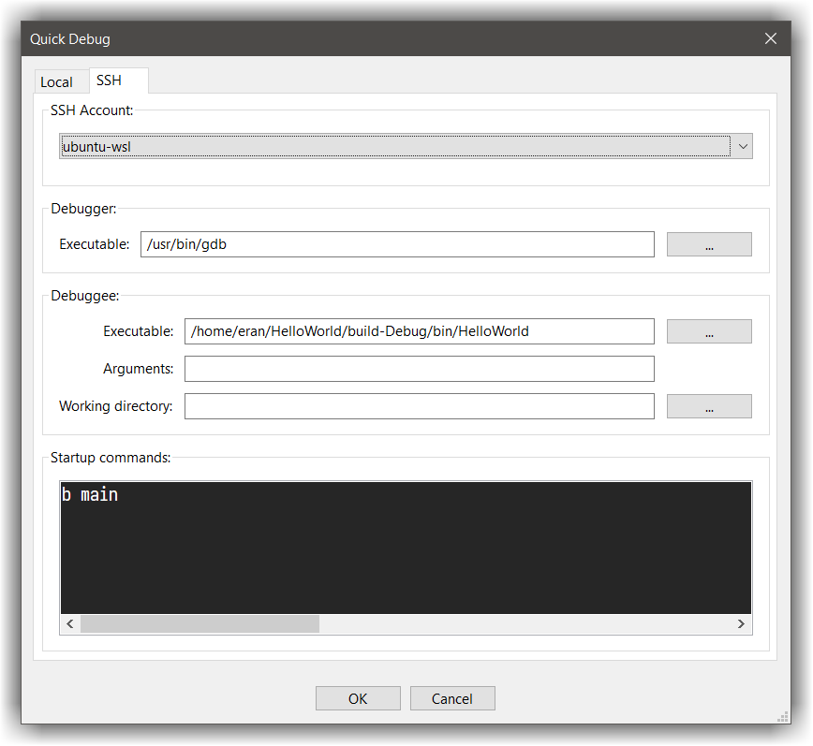Browse for the Working directory
The height and width of the screenshot is (746, 813).
pyautogui.click(x=709, y=406)
